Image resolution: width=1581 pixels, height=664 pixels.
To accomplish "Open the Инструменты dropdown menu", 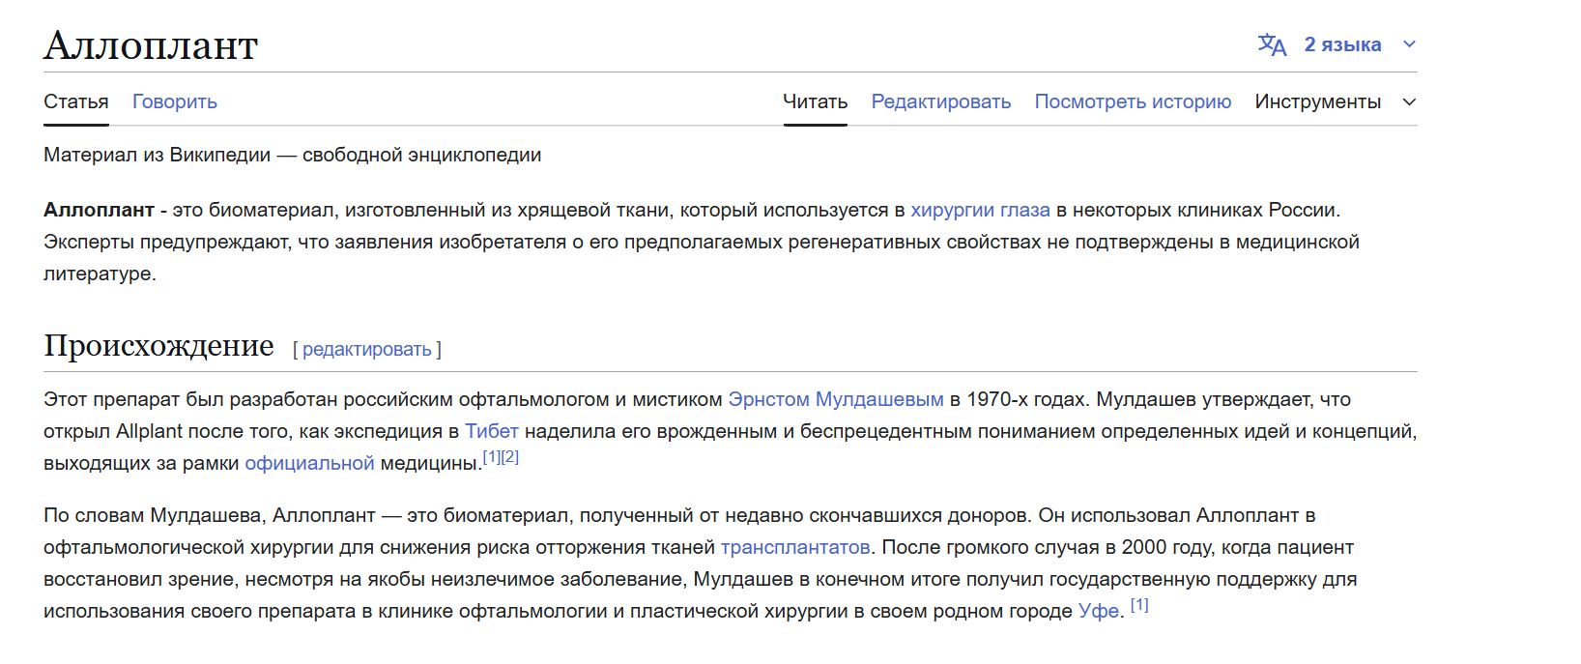I will (x=1317, y=101).
